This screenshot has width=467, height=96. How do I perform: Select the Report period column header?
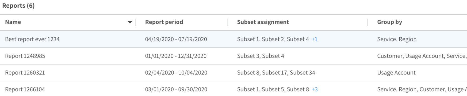click(x=164, y=22)
